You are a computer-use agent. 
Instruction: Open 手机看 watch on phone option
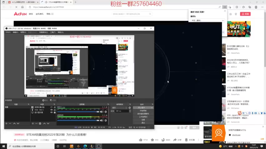pos(190,140)
